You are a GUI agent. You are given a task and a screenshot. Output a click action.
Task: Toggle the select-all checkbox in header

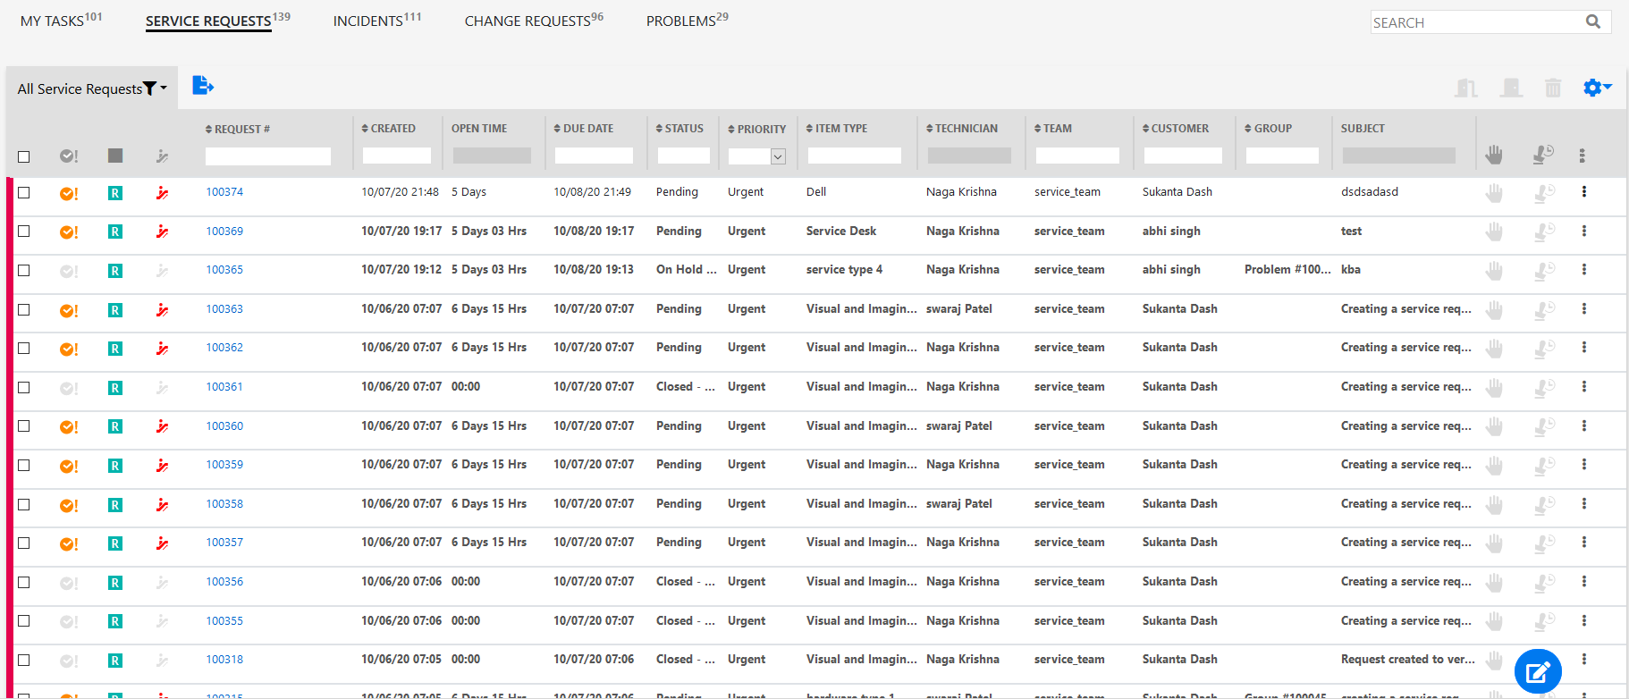(x=24, y=156)
